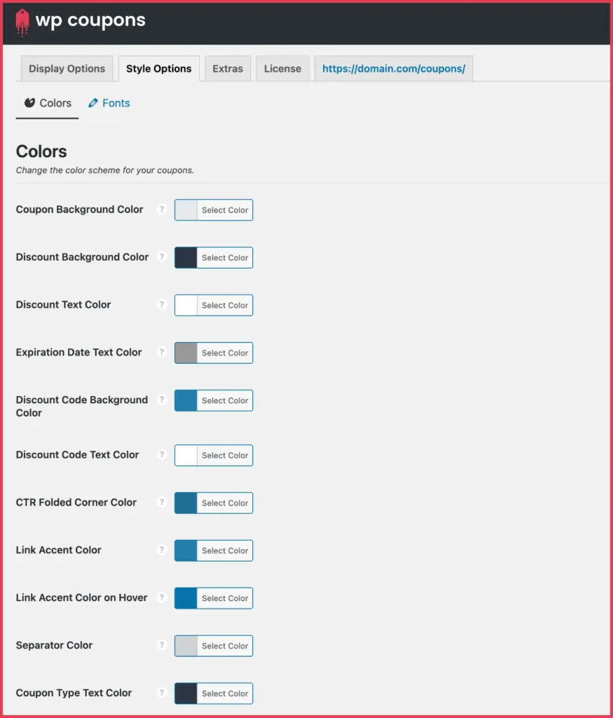The width and height of the screenshot is (613, 718).
Task: Open the https://domain.com/coupons/ link
Action: [393, 68]
